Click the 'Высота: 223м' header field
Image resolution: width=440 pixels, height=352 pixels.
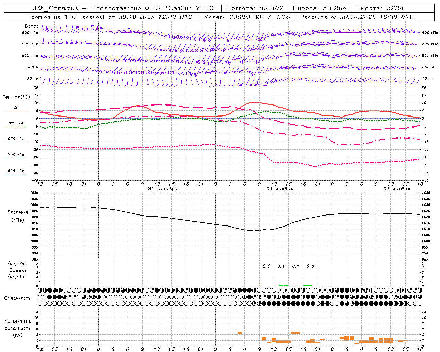[380, 8]
